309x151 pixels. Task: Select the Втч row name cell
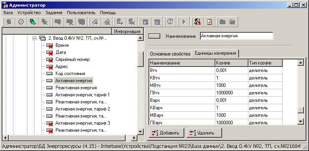point(182,70)
